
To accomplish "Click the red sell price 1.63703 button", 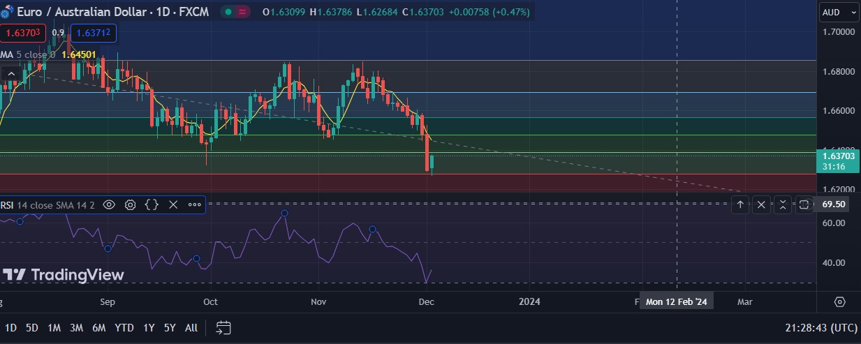I will 24,33.
